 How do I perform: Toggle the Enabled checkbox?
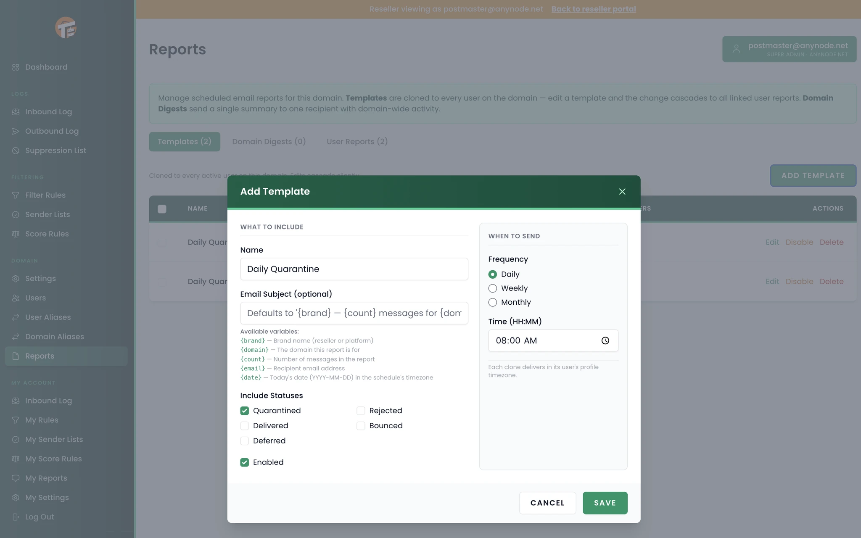click(x=244, y=462)
